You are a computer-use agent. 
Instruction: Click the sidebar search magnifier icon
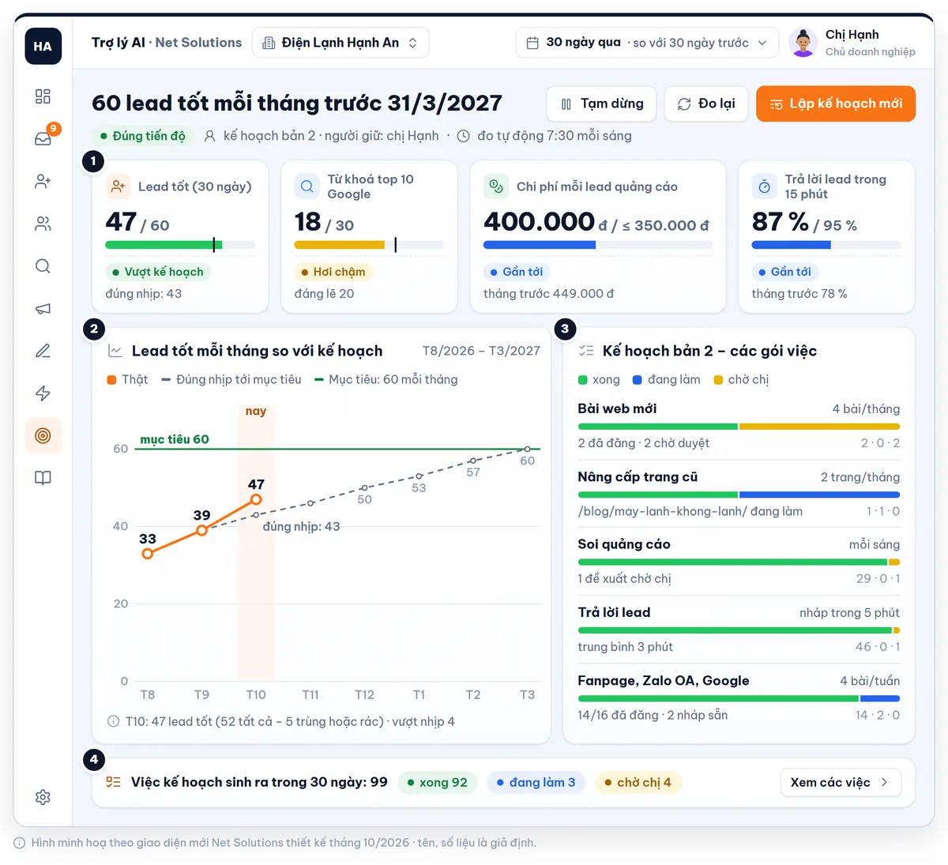click(x=43, y=266)
